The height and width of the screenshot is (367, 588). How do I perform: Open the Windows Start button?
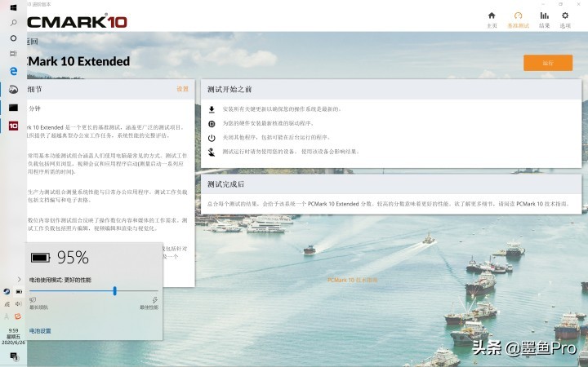coord(13,7)
